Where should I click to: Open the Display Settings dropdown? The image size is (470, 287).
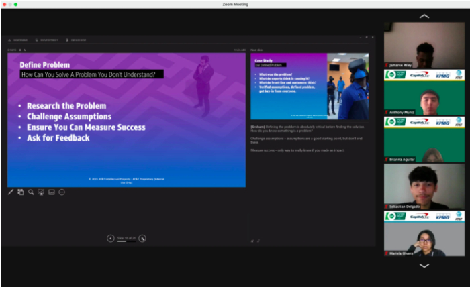[47, 40]
